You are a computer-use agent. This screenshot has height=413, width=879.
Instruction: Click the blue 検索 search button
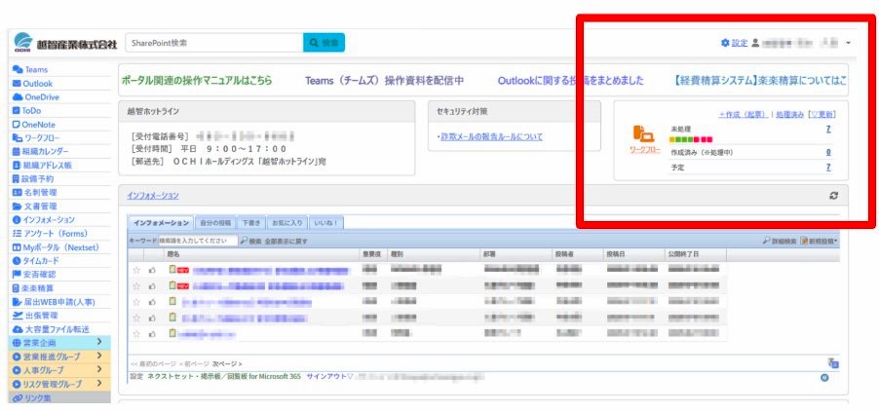(x=325, y=43)
